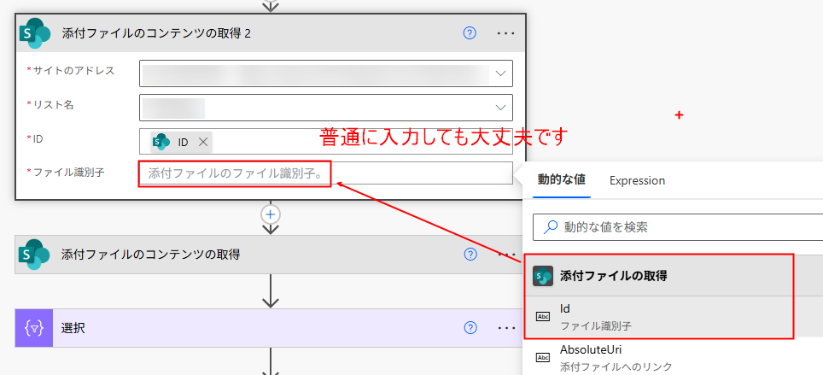Open the ellipsis menu of 選択 action
This screenshot has width=823, height=375.
(506, 328)
